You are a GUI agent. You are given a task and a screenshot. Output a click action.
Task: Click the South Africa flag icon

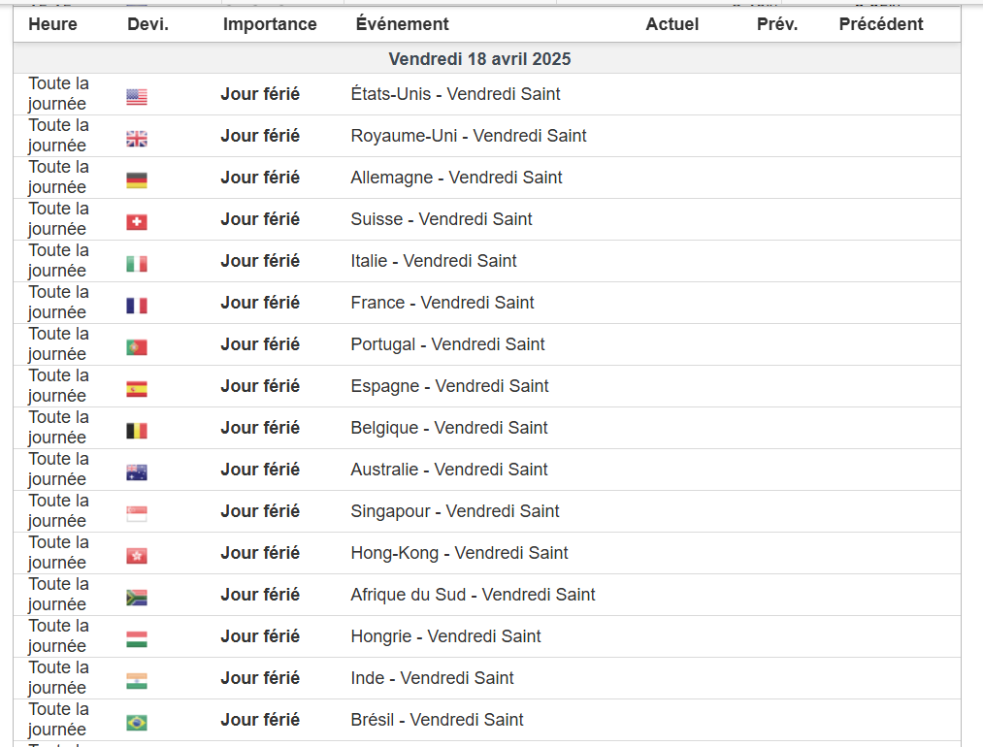pos(137,598)
